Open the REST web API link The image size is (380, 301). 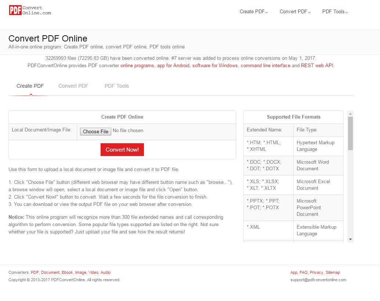click(317, 66)
